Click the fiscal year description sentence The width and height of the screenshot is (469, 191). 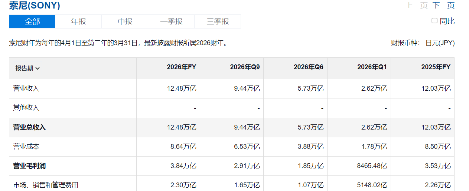point(118,43)
